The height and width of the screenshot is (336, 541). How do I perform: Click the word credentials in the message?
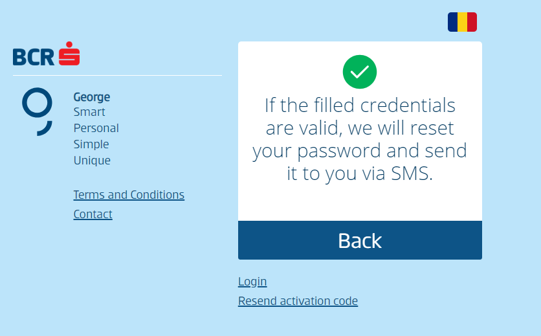[x=408, y=105]
